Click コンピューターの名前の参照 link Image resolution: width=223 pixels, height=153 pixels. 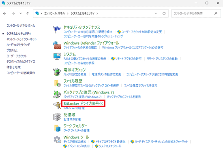(x=79, y=63)
